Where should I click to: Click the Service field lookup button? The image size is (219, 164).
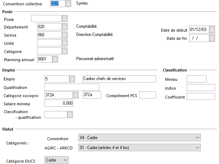coord(64,35)
